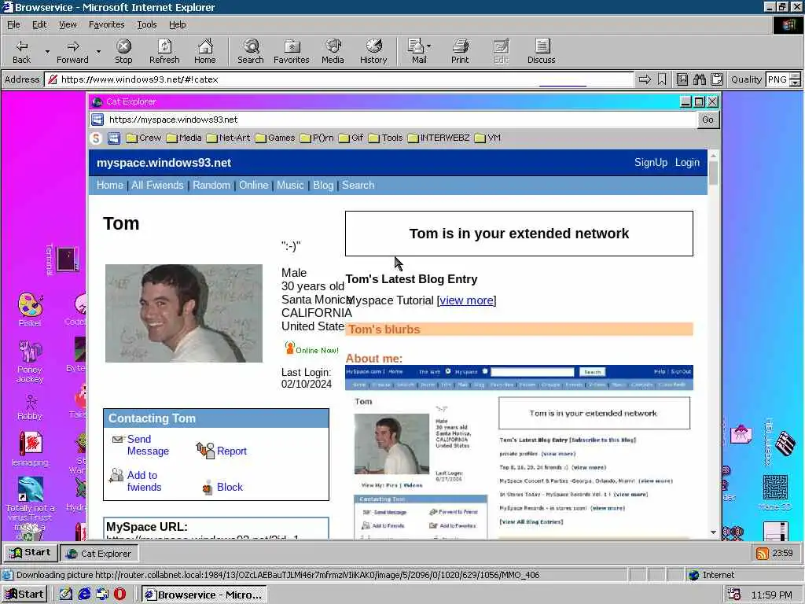Stop page loading with Stop button
Viewport: 805px width, 604px height.
point(123,51)
